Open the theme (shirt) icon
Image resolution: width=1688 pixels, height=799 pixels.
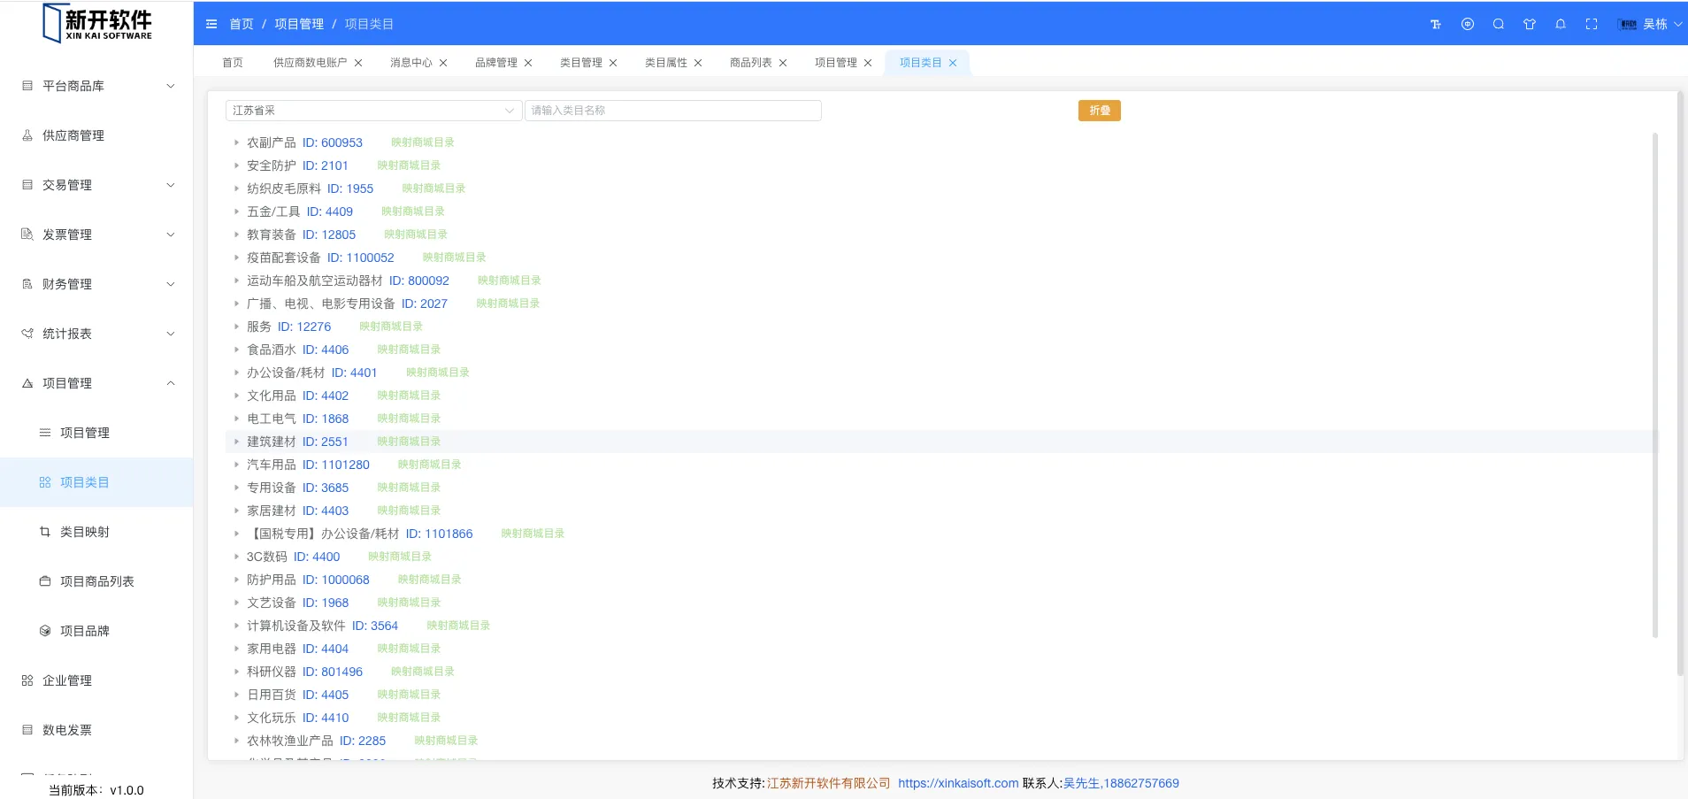tap(1530, 25)
